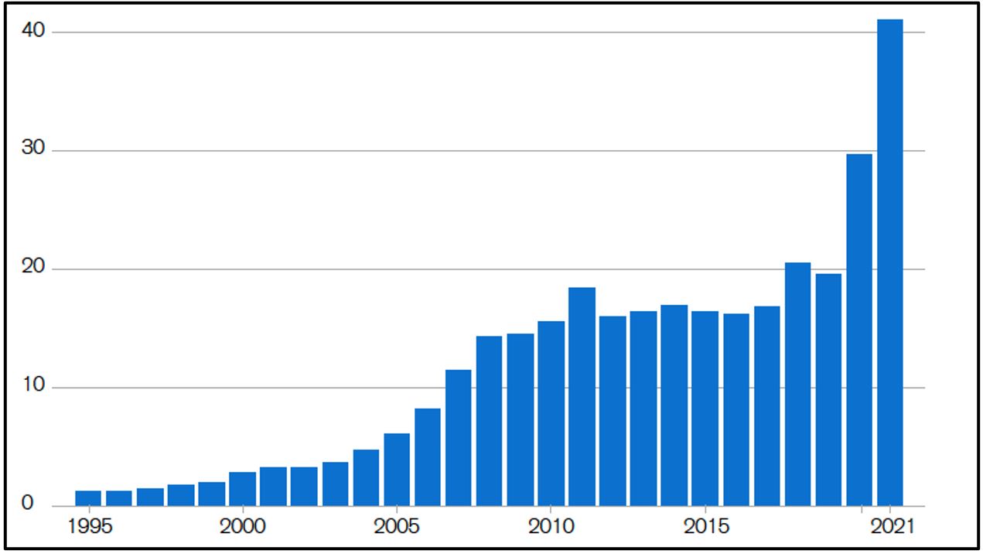Click the bar above the 2015 label
The height and width of the screenshot is (554, 983).
705,409
